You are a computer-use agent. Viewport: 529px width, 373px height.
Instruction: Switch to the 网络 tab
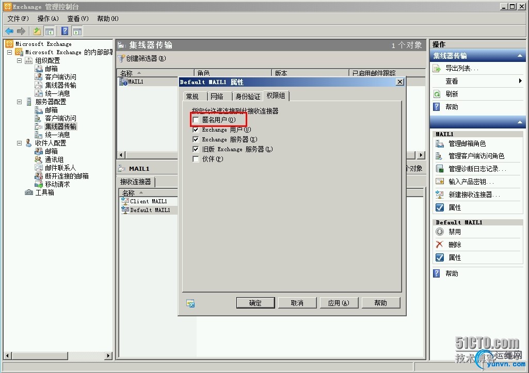[x=217, y=96]
